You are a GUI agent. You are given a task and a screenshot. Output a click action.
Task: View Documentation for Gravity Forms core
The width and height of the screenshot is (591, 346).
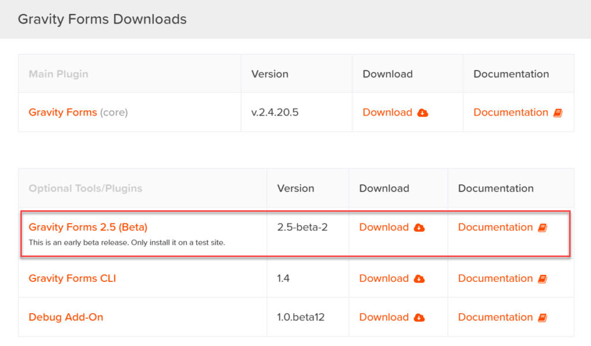point(511,113)
